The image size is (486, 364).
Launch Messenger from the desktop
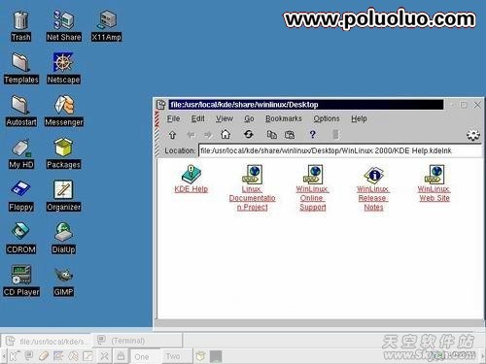(64, 111)
